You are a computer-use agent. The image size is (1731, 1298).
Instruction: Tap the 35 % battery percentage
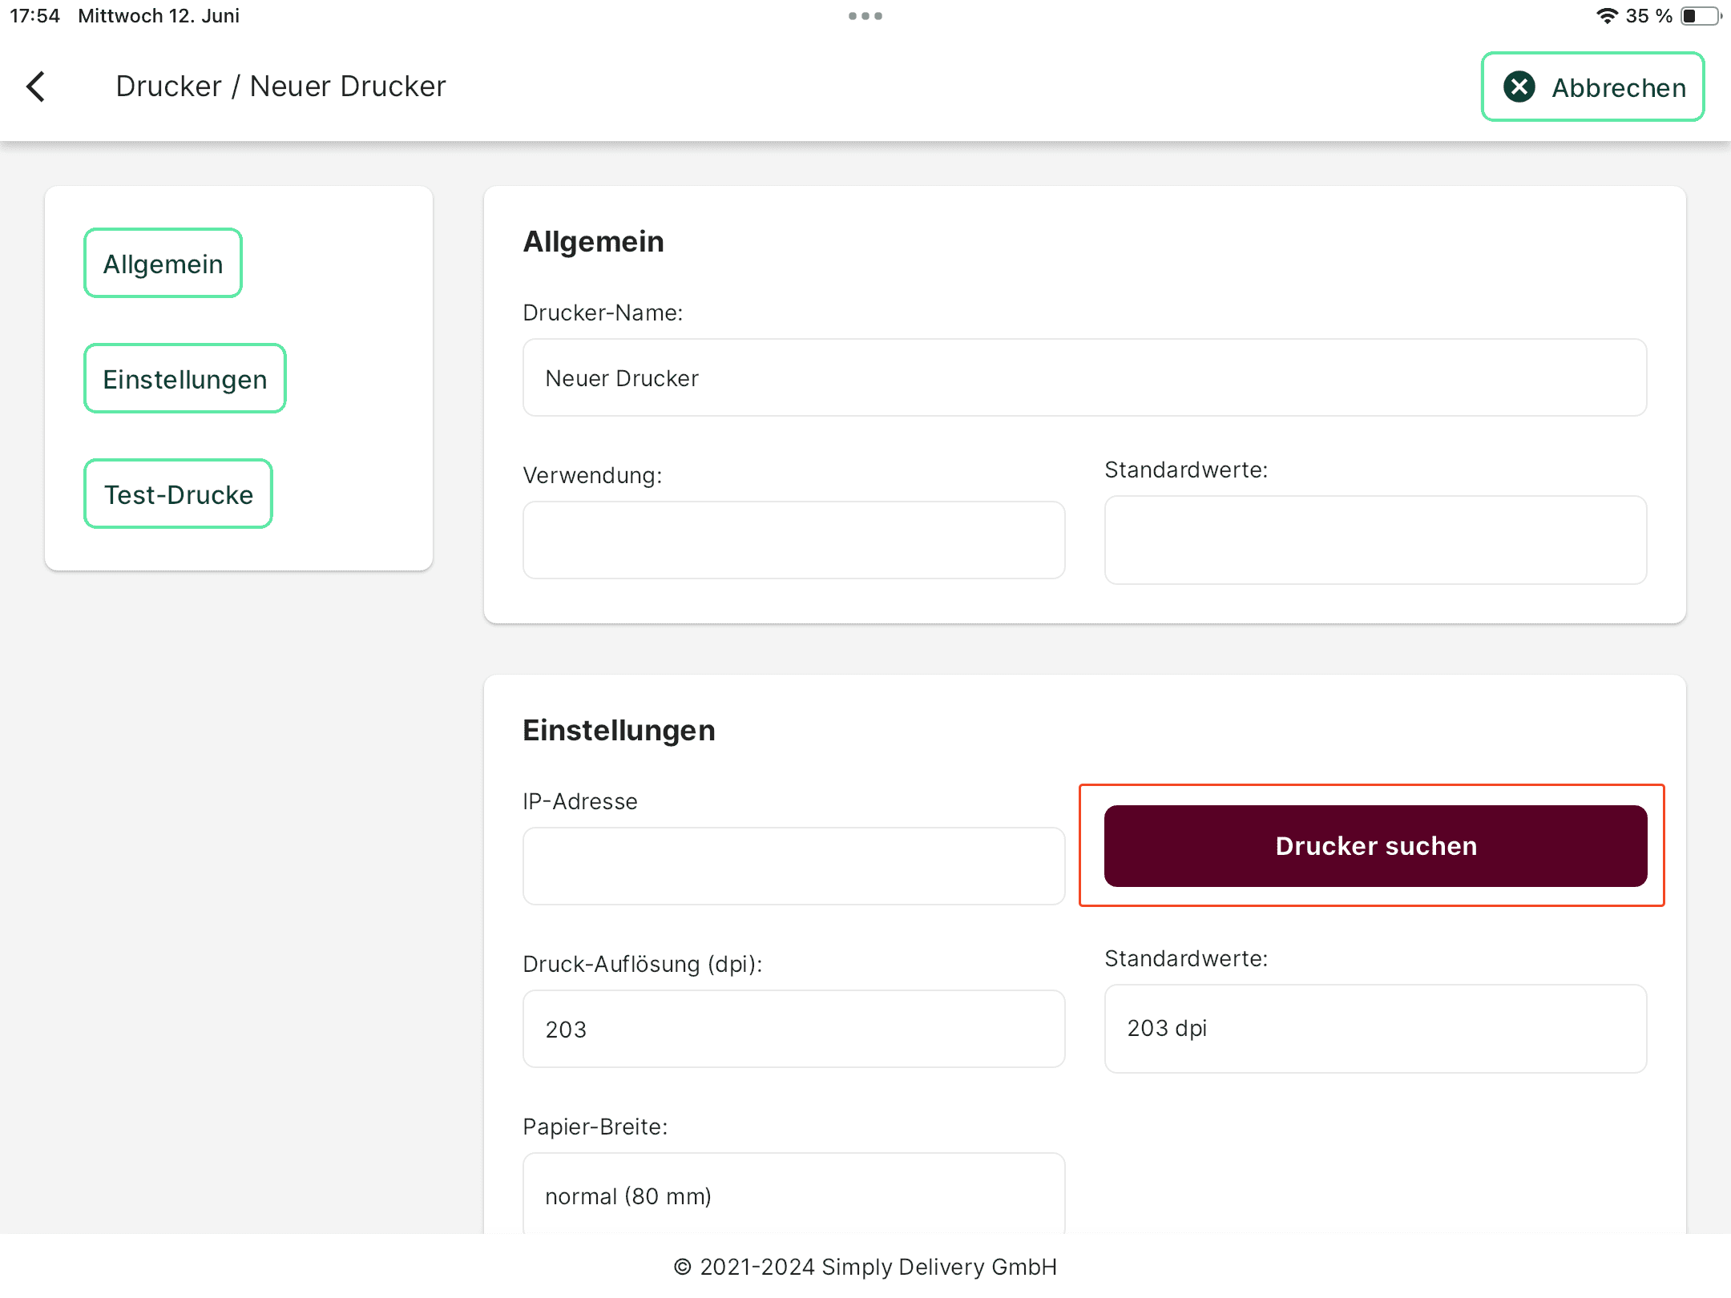[x=1649, y=16]
